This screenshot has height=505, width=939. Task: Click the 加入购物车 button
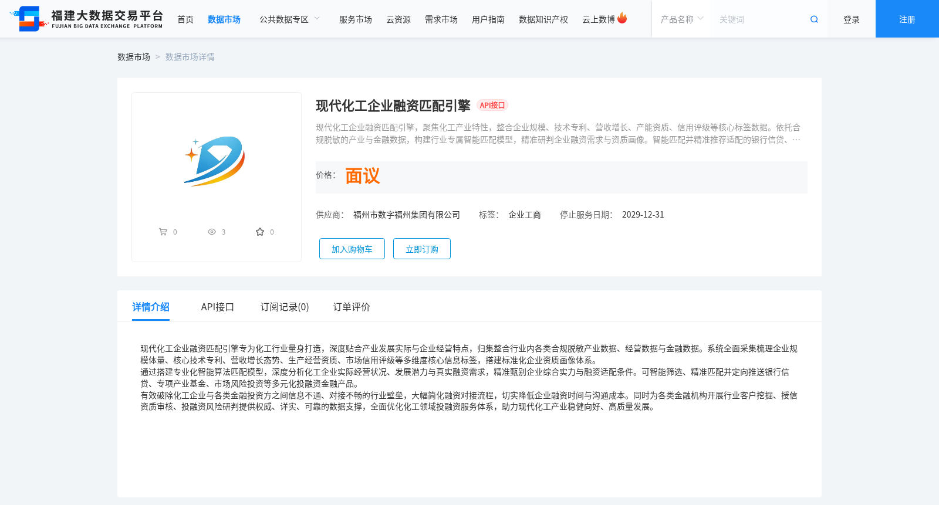(x=352, y=249)
